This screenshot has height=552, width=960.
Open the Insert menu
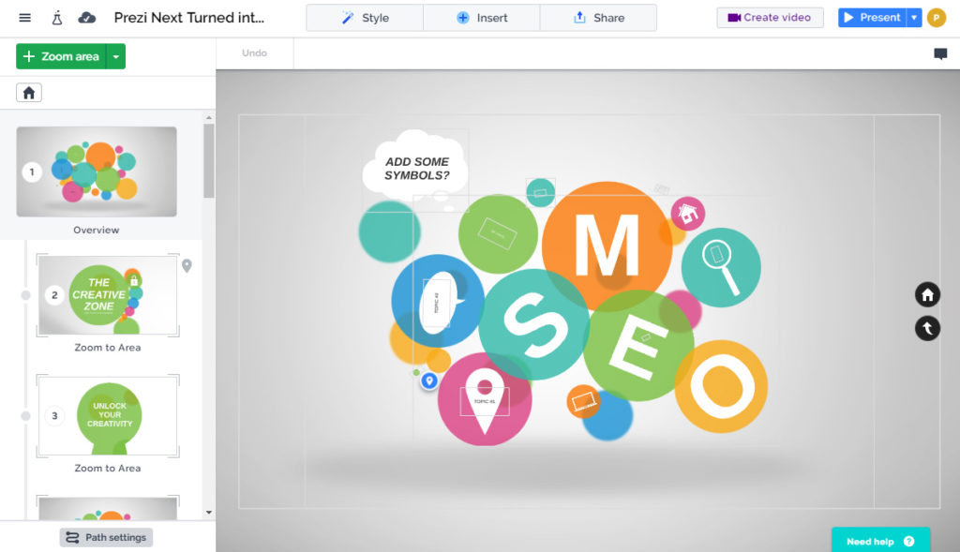[481, 18]
